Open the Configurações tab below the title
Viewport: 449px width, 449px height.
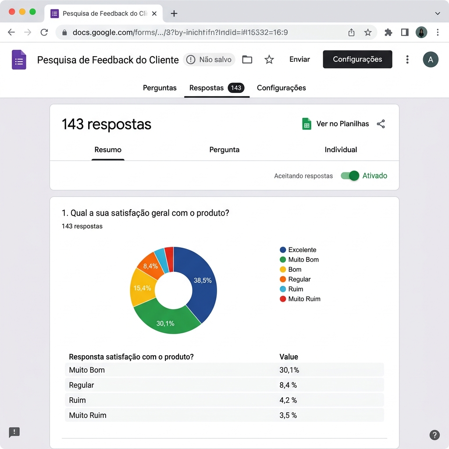click(x=281, y=88)
